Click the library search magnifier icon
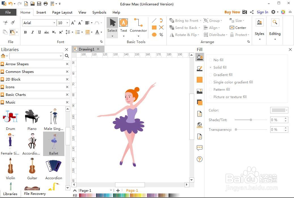 pos(67,56)
